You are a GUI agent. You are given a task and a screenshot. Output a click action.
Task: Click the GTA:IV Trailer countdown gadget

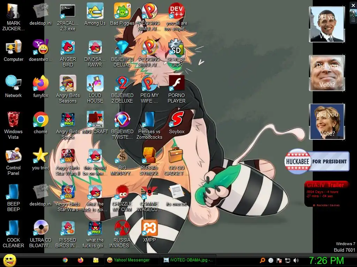point(326,194)
